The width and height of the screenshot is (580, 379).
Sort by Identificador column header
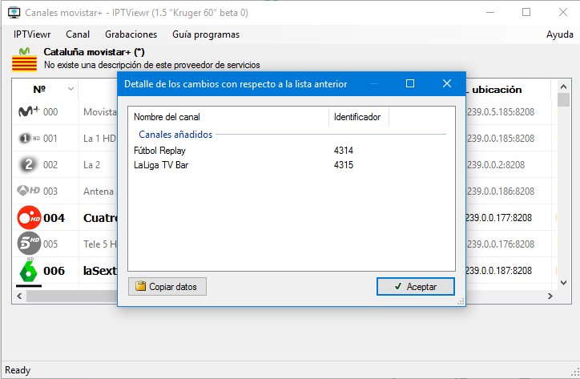click(358, 117)
